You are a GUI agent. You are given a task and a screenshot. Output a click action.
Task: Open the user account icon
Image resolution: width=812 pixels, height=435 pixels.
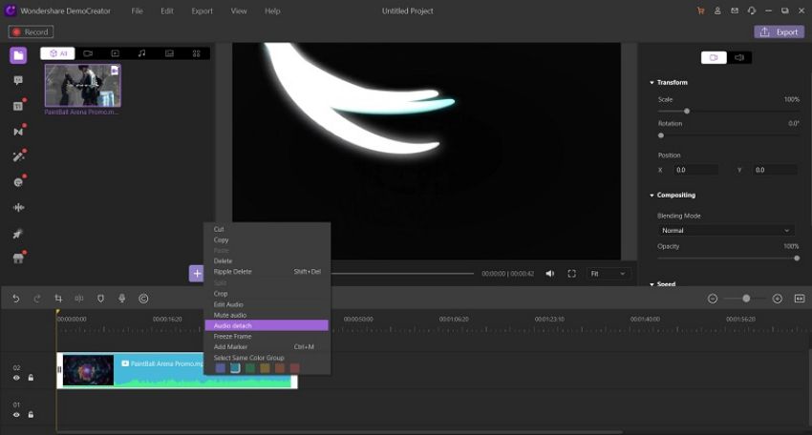pos(717,10)
